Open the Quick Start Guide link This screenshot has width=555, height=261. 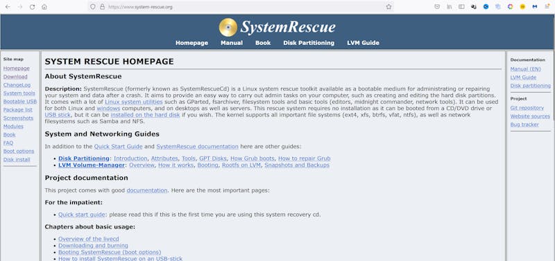(118, 146)
